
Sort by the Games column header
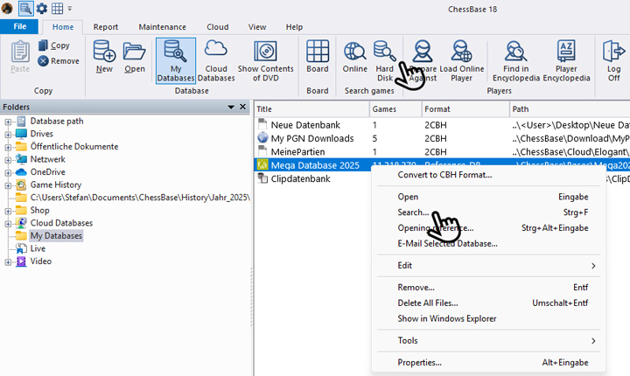click(x=395, y=108)
